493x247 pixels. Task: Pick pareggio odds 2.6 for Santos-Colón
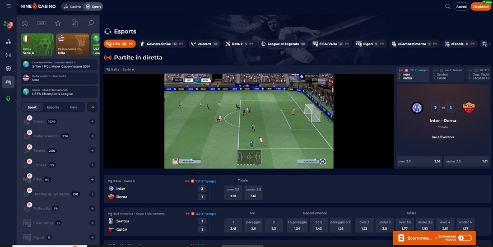pos(253,225)
